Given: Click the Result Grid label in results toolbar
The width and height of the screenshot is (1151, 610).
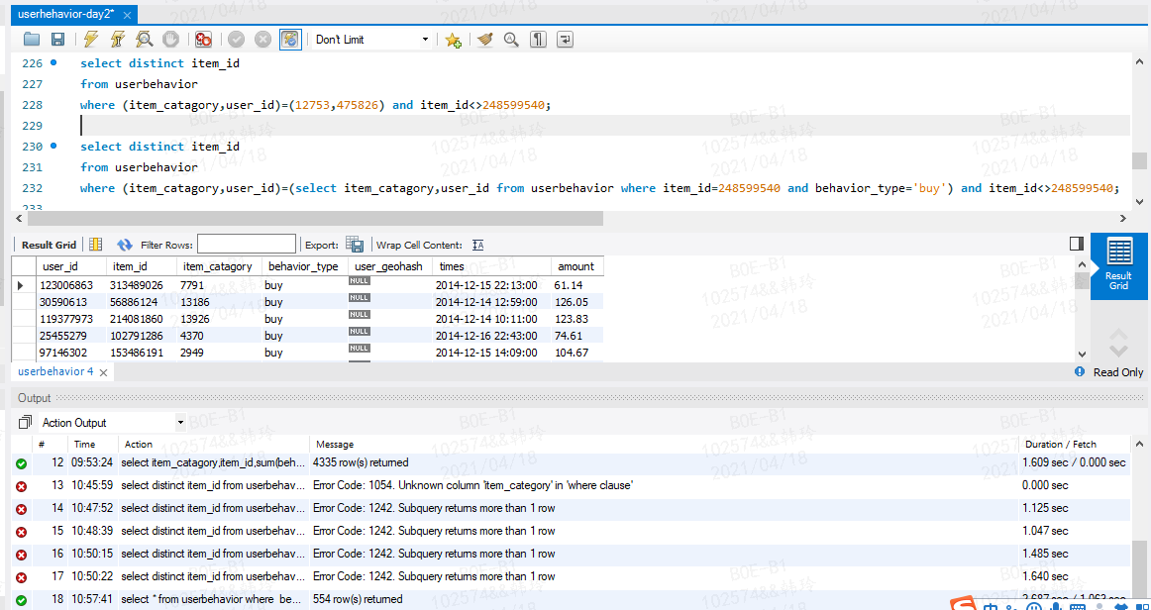Looking at the screenshot, I should click(49, 246).
